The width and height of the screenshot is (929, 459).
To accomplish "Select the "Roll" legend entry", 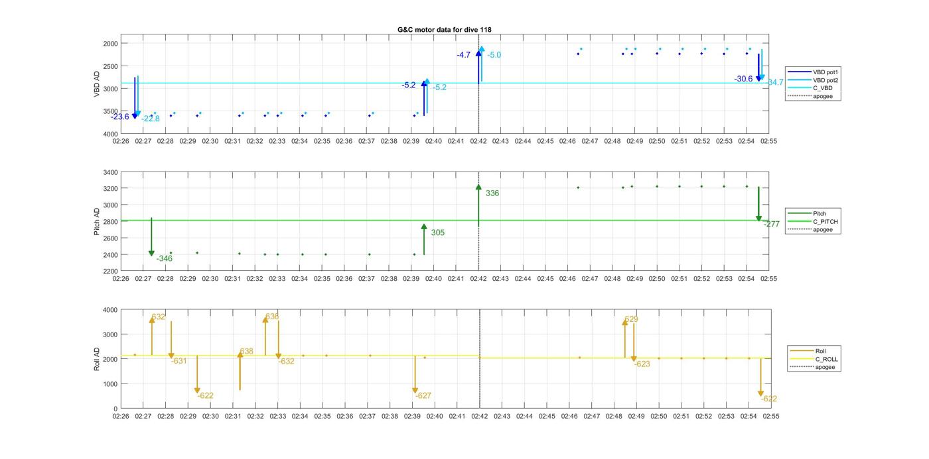I will tap(808, 351).
